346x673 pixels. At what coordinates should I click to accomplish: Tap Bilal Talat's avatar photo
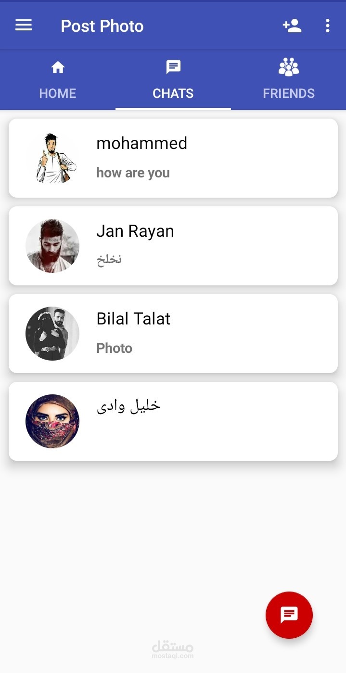coord(52,334)
